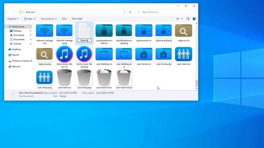Click the file list vertical scrollbar thumb
The width and height of the screenshot is (264, 148).
(196, 83)
